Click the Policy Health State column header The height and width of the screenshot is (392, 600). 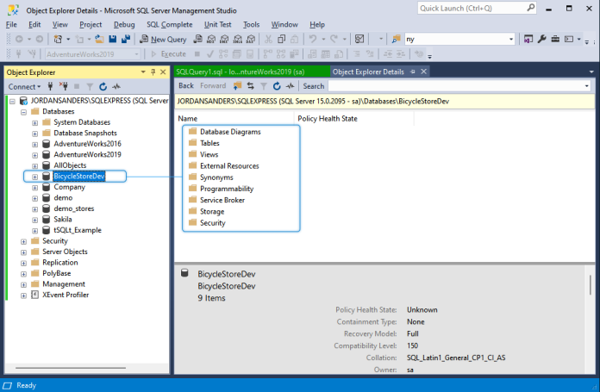354,119
